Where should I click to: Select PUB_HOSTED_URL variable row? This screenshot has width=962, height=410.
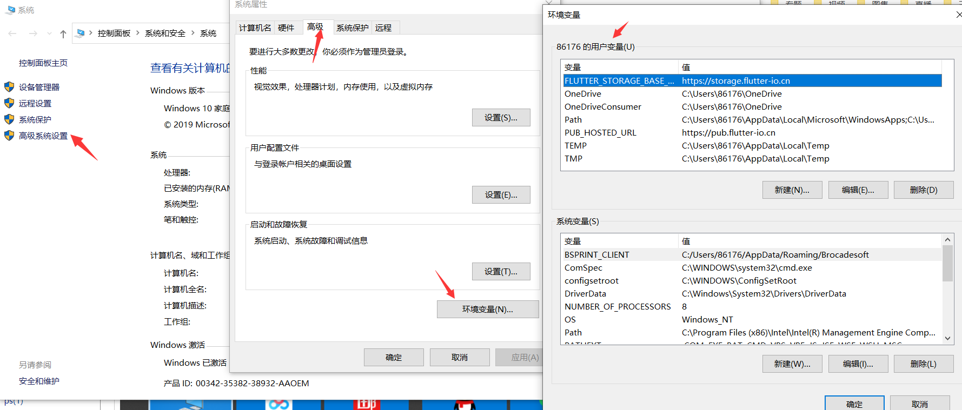[752, 132]
